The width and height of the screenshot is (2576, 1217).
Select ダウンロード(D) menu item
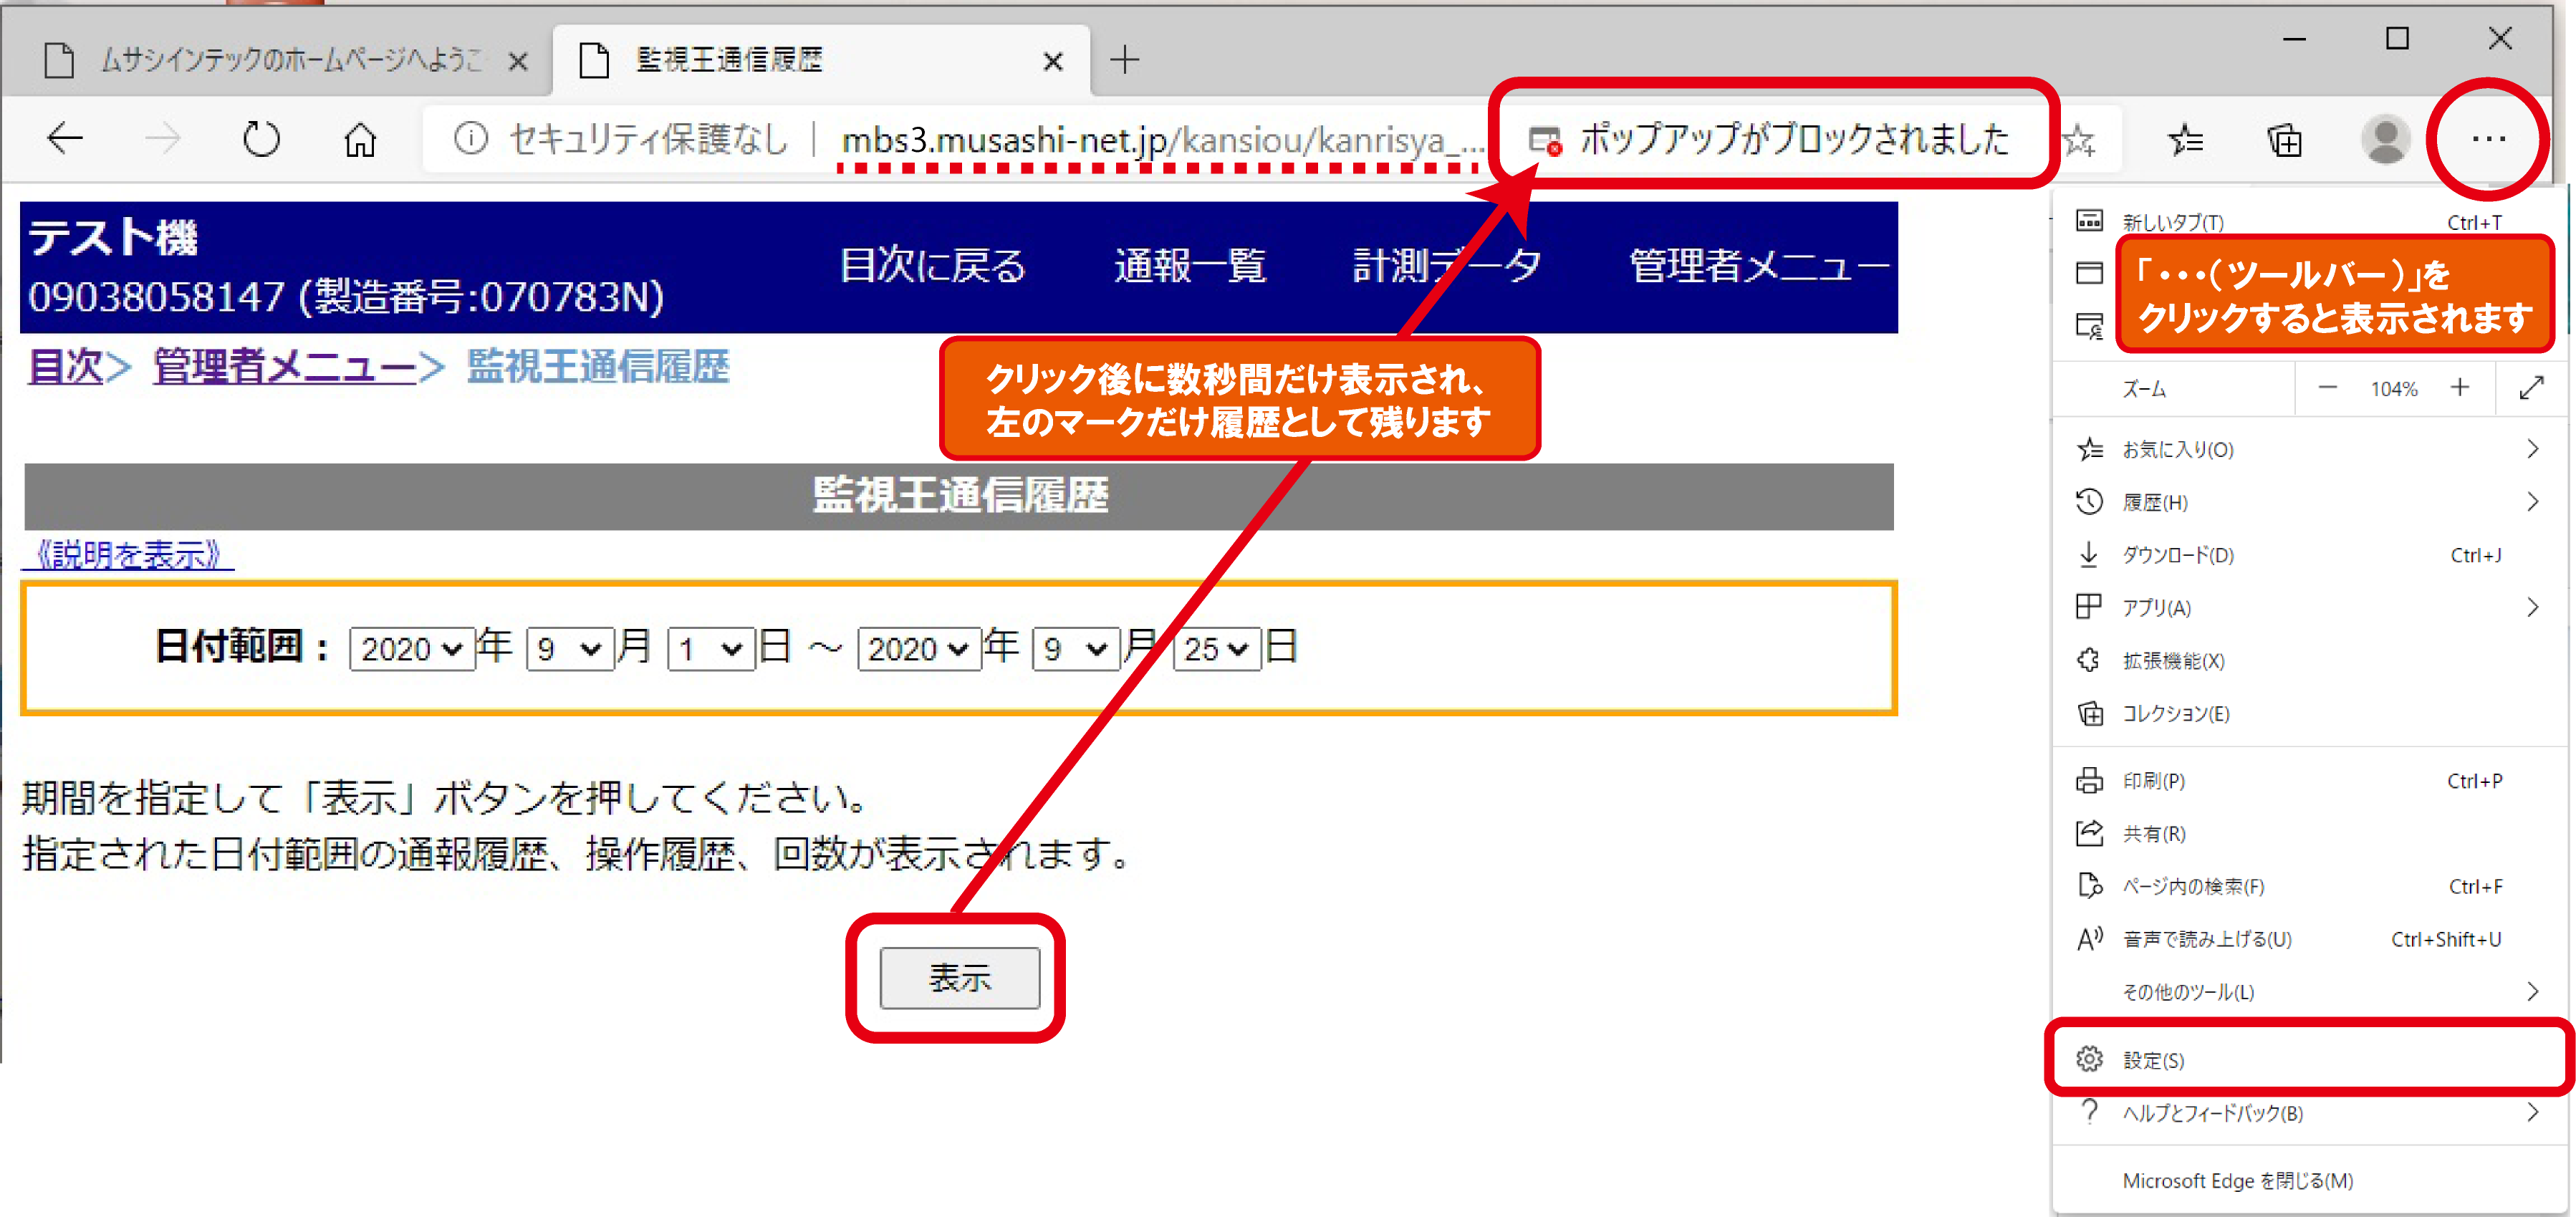click(x=2310, y=555)
